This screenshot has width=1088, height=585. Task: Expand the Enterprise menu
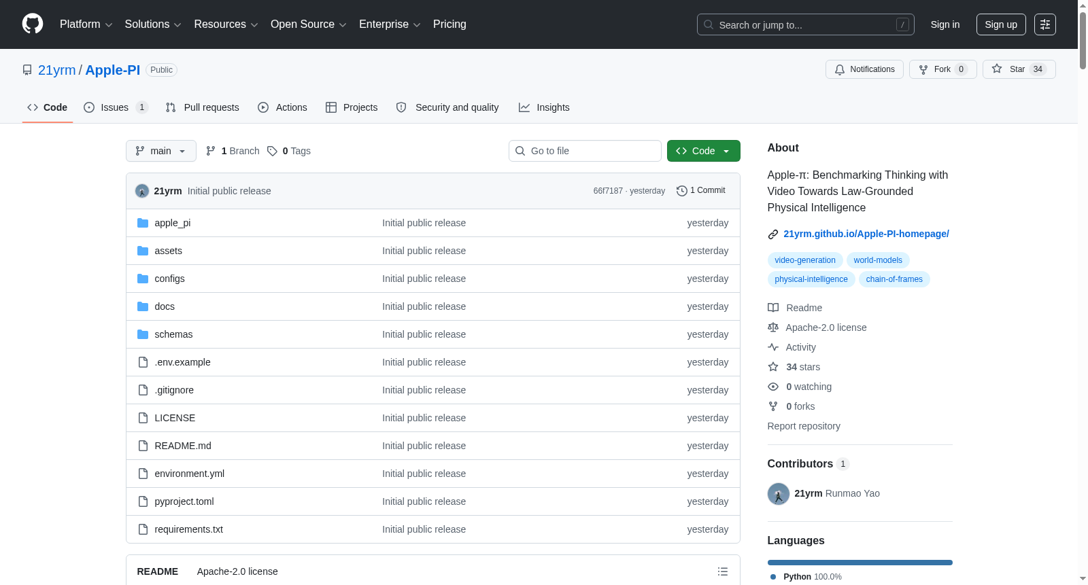tap(390, 24)
